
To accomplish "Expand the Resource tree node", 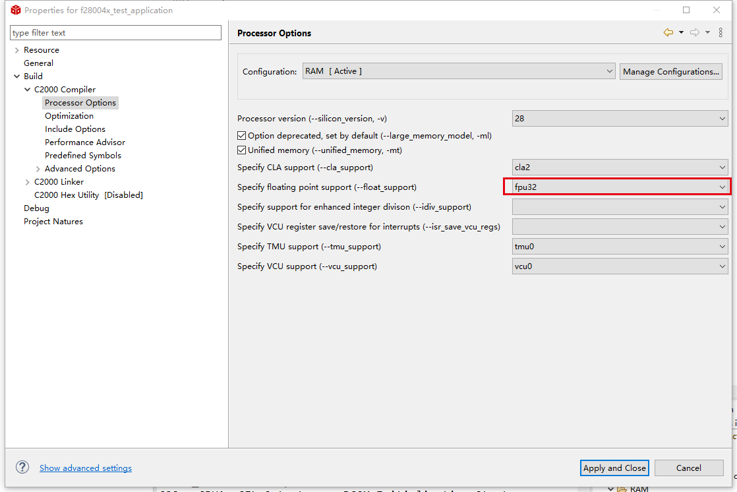I will tap(17, 50).
